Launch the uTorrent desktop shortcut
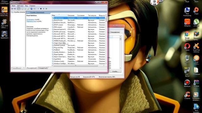The width and height of the screenshot is (202, 113). coord(196,23)
